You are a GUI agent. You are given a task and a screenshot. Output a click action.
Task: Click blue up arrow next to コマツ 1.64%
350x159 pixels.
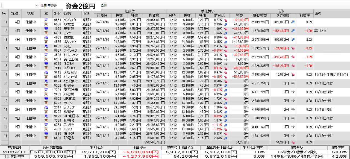226,33
